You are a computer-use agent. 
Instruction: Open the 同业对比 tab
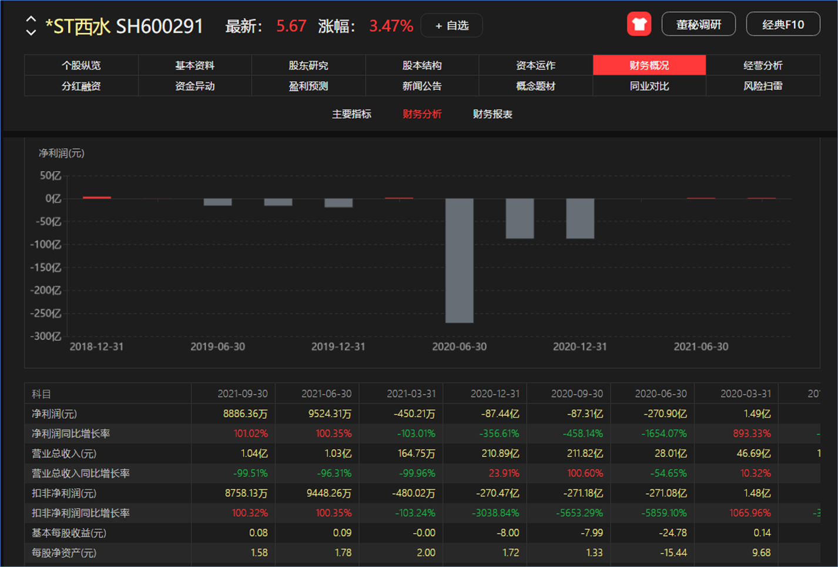(x=649, y=86)
